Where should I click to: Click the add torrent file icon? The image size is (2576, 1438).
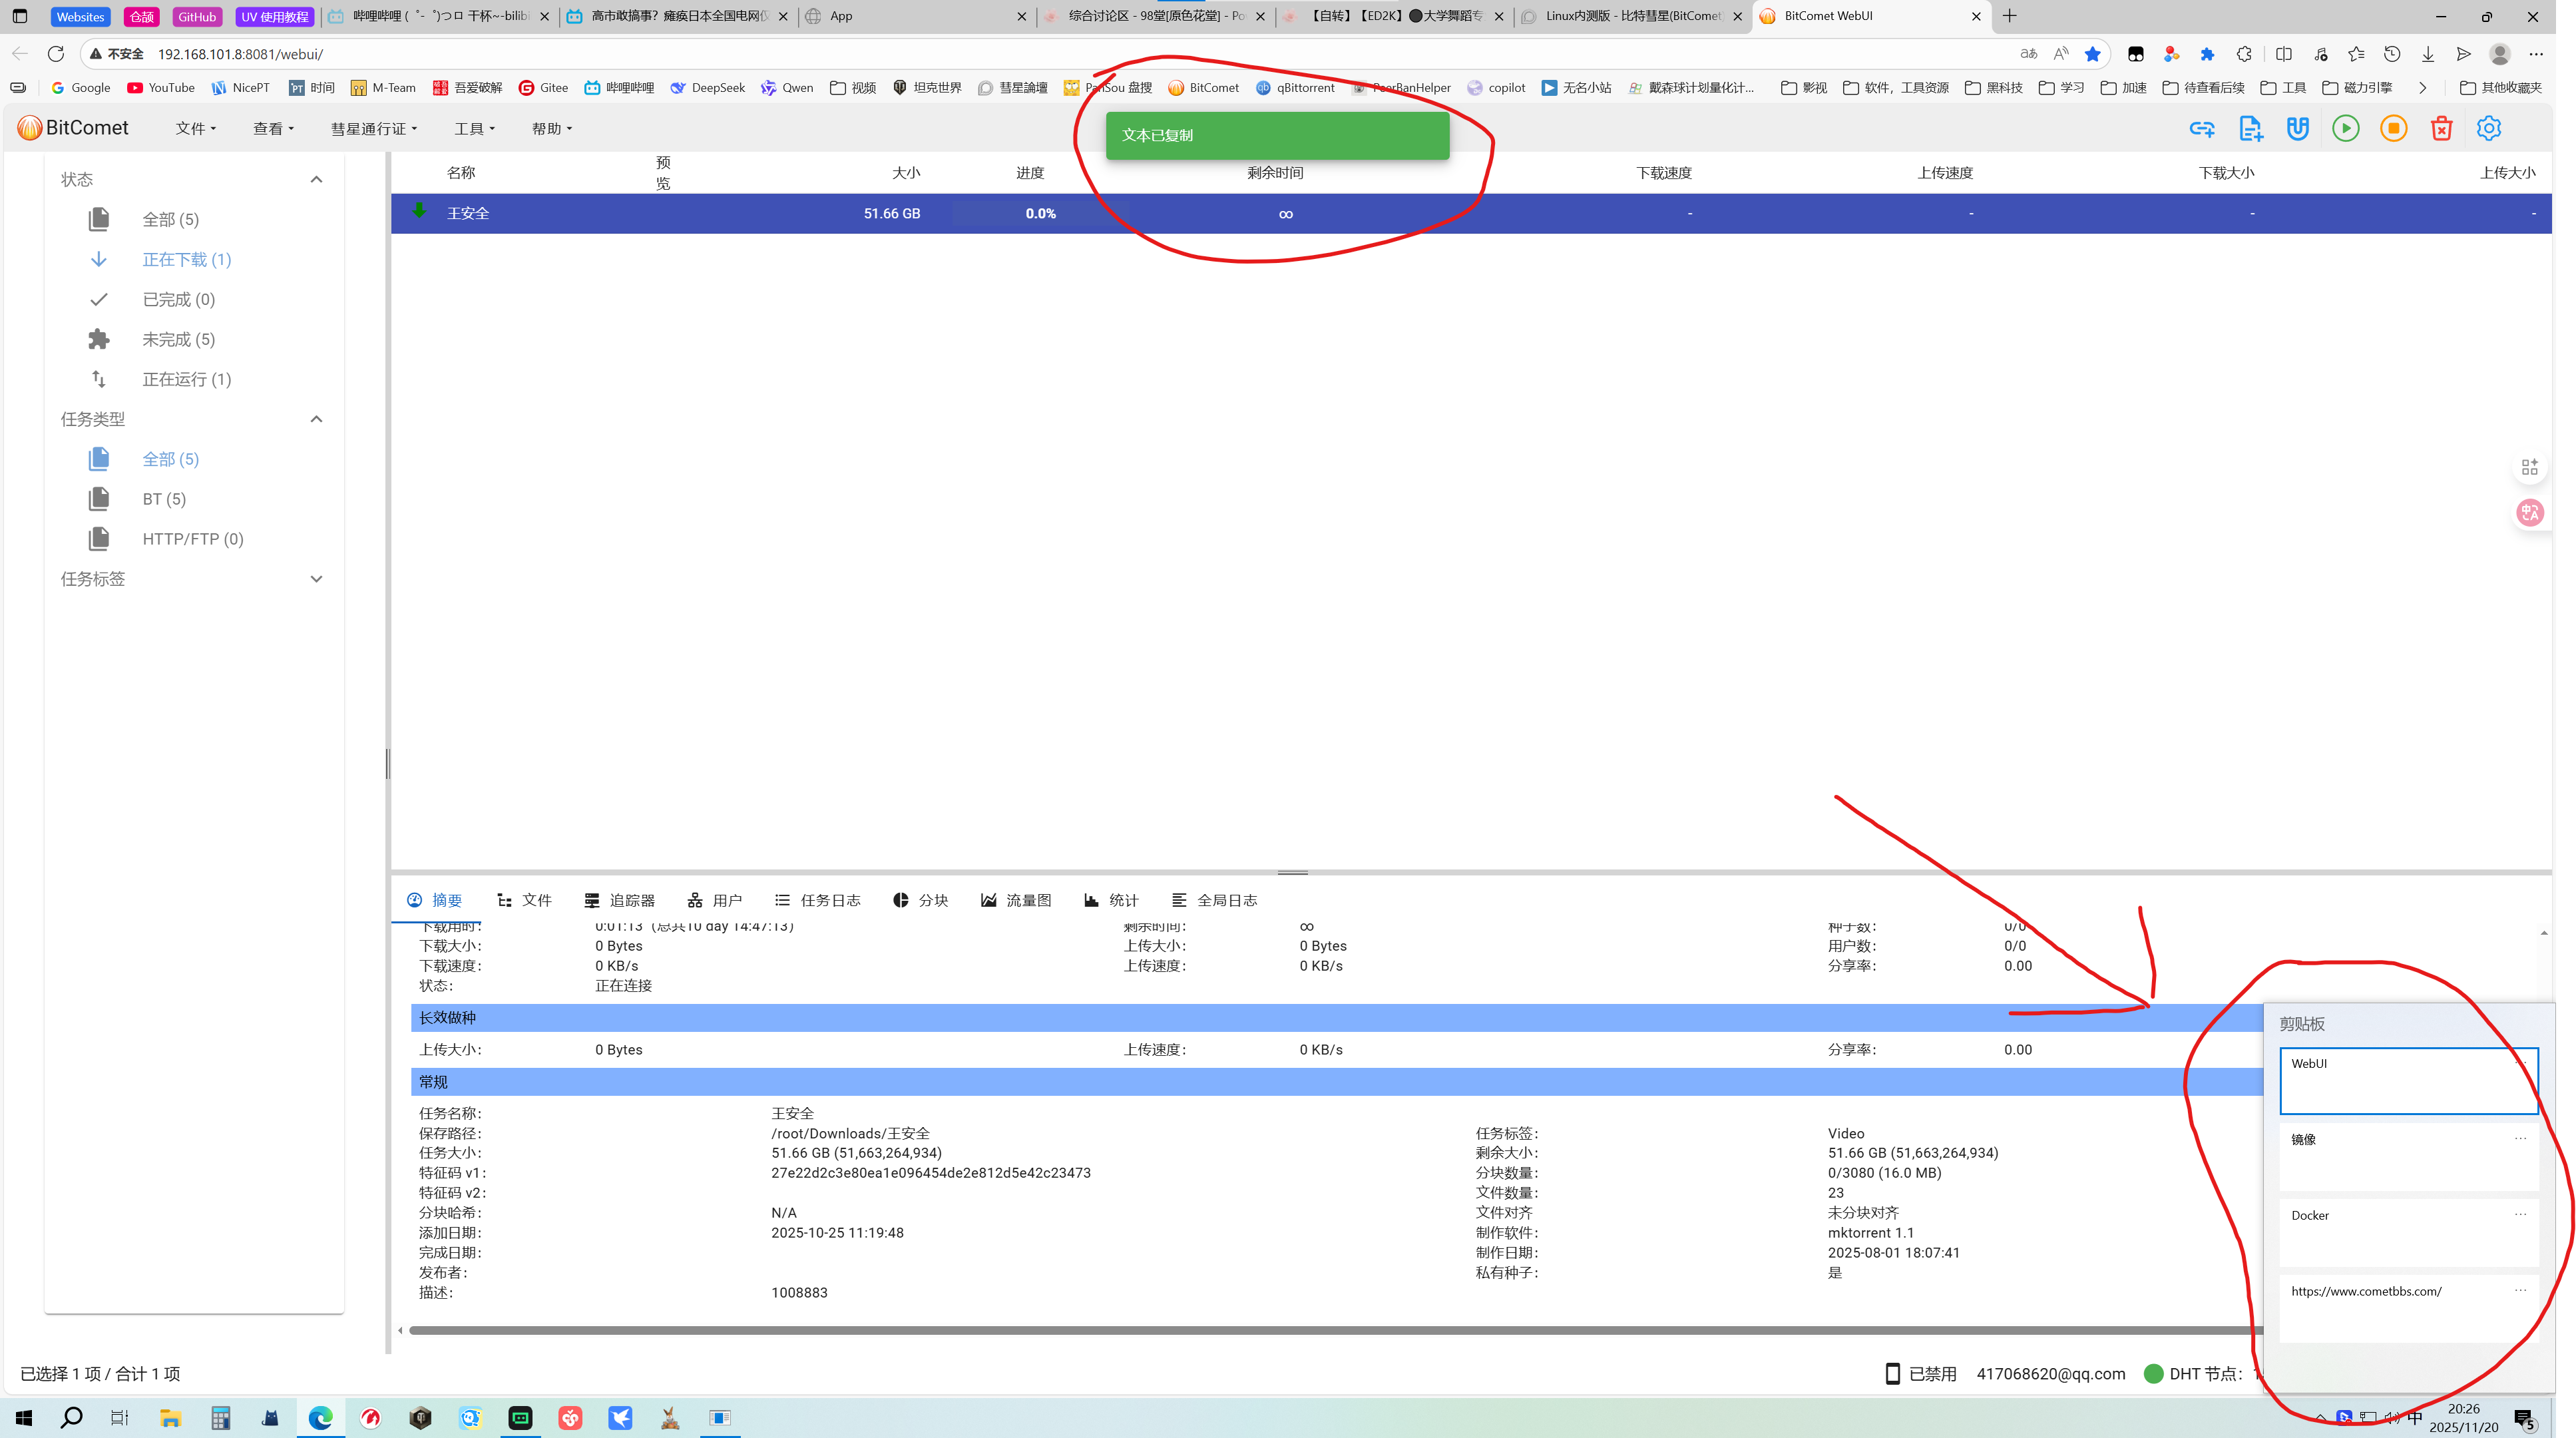pos(2250,128)
